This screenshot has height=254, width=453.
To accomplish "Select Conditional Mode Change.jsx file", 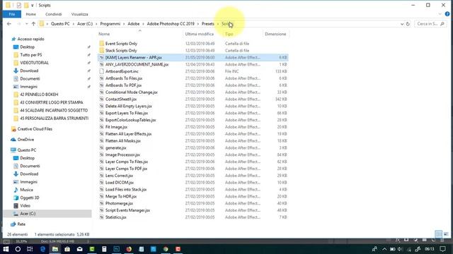I will click(x=132, y=92).
